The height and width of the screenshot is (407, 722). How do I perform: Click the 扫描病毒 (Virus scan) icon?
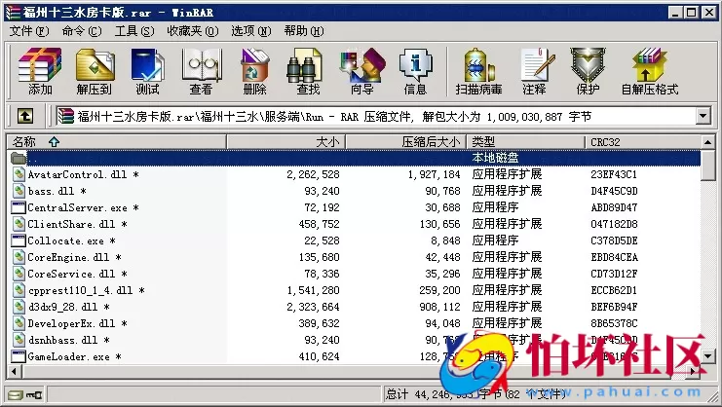click(x=478, y=70)
